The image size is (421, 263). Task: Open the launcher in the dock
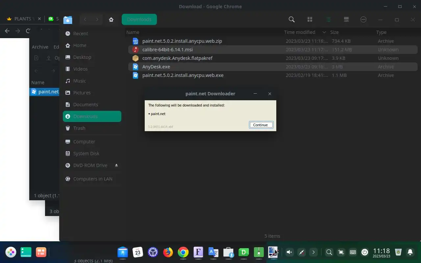coord(11,252)
